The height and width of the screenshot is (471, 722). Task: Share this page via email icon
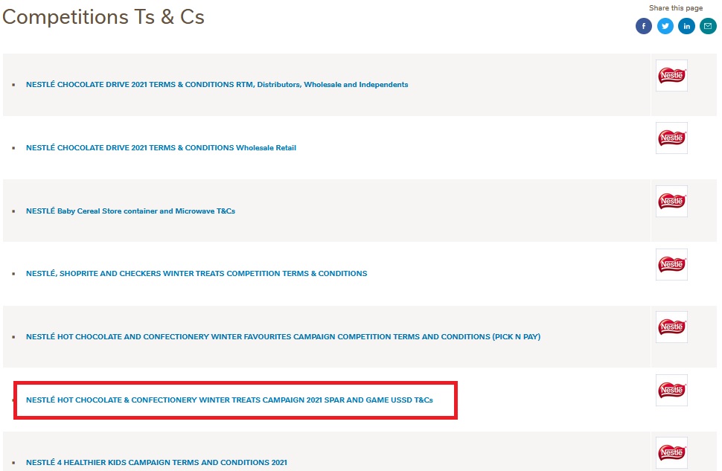(x=708, y=26)
